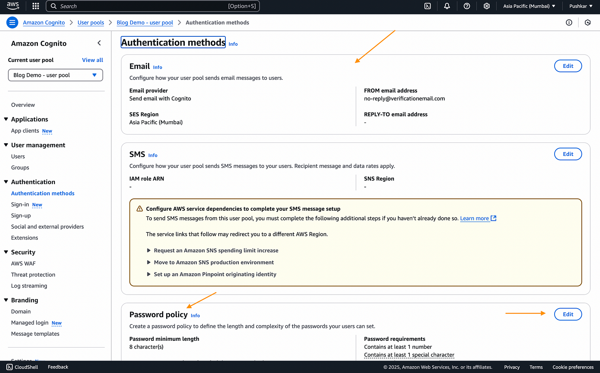Image resolution: width=600 pixels, height=373 pixels.
Task: Open the Blog Demo - user pool selector
Action: coord(55,75)
